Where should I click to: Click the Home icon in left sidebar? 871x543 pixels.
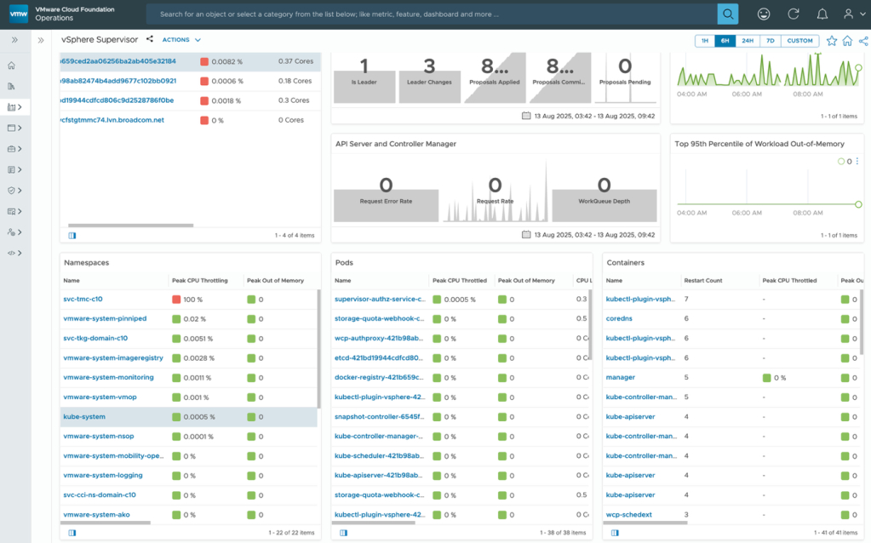click(12, 66)
